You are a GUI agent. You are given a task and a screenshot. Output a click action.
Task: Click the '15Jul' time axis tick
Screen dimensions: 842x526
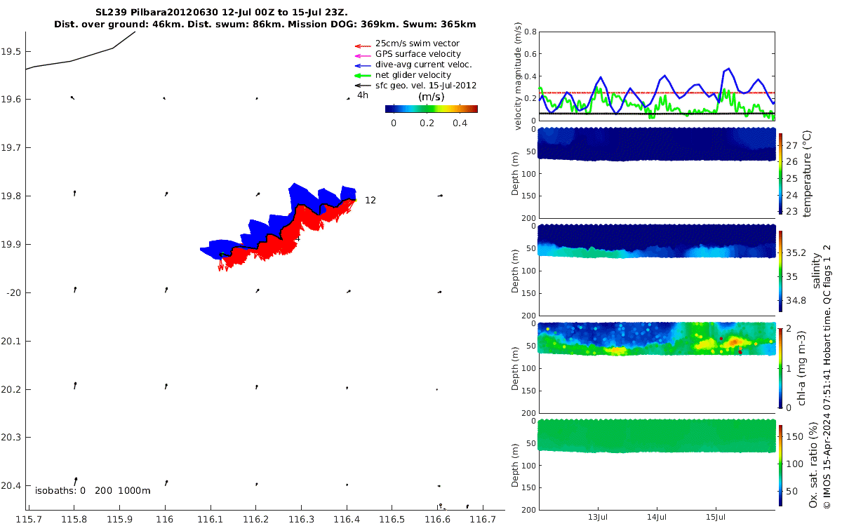click(x=716, y=517)
